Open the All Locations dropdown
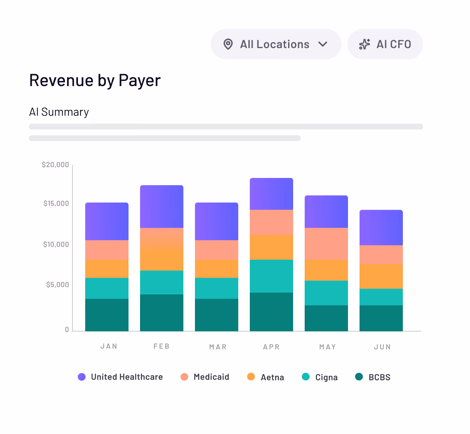 276,44
